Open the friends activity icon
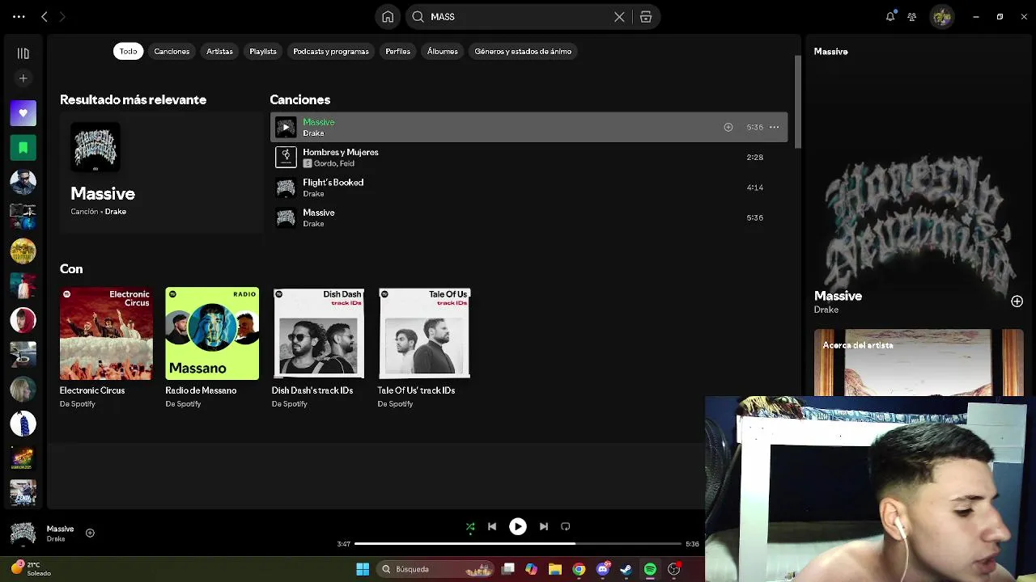 tap(912, 16)
